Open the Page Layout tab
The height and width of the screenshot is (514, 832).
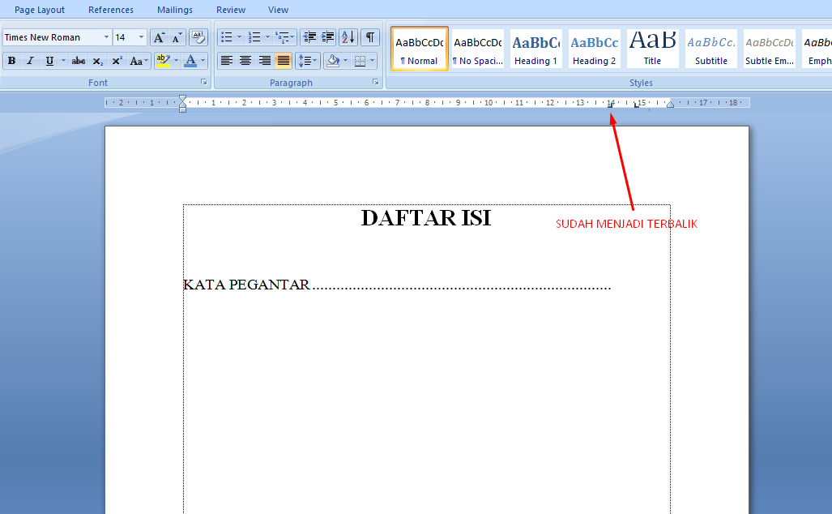click(40, 10)
